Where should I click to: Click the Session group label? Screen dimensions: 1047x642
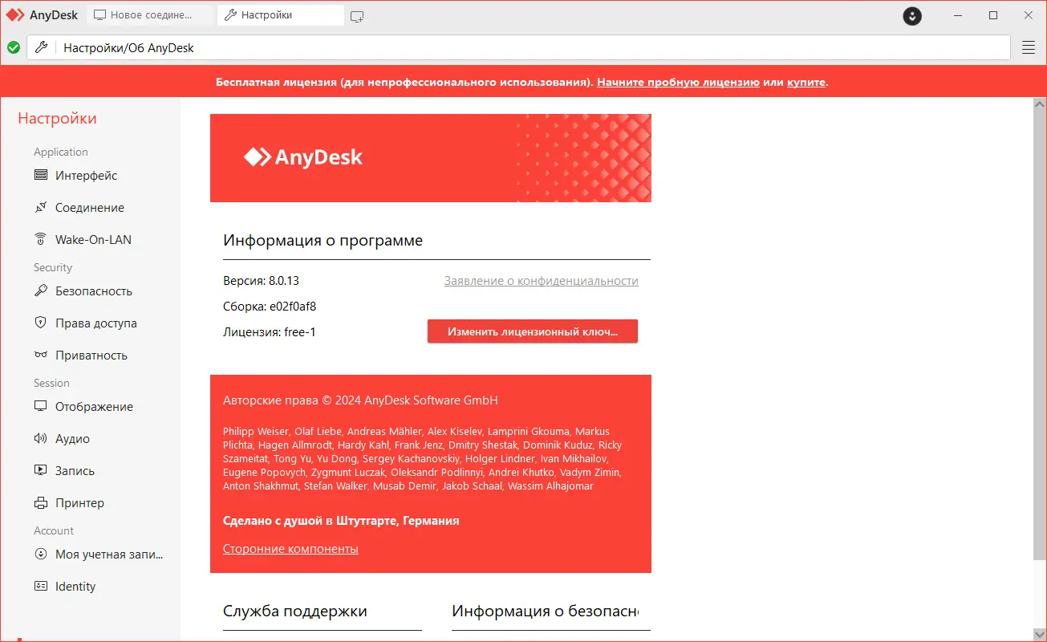pyautogui.click(x=51, y=383)
